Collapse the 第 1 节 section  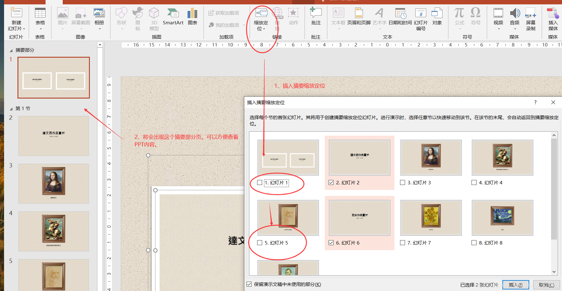pyautogui.click(x=11, y=109)
